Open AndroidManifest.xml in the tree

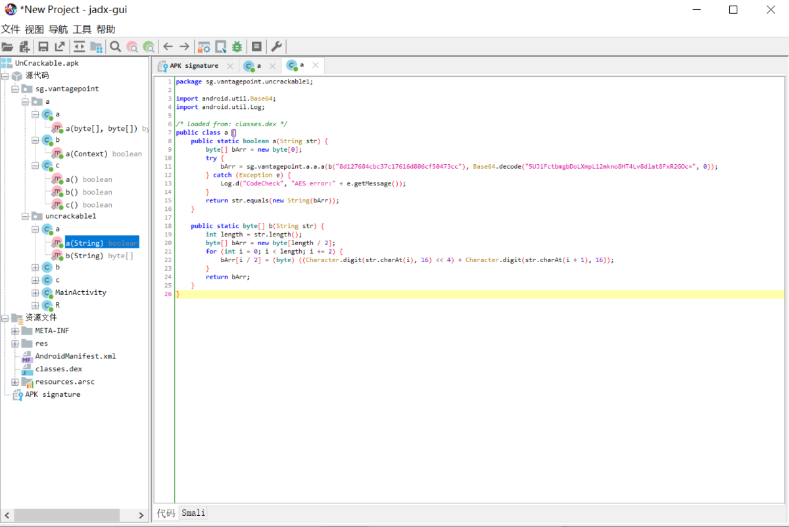pos(75,356)
